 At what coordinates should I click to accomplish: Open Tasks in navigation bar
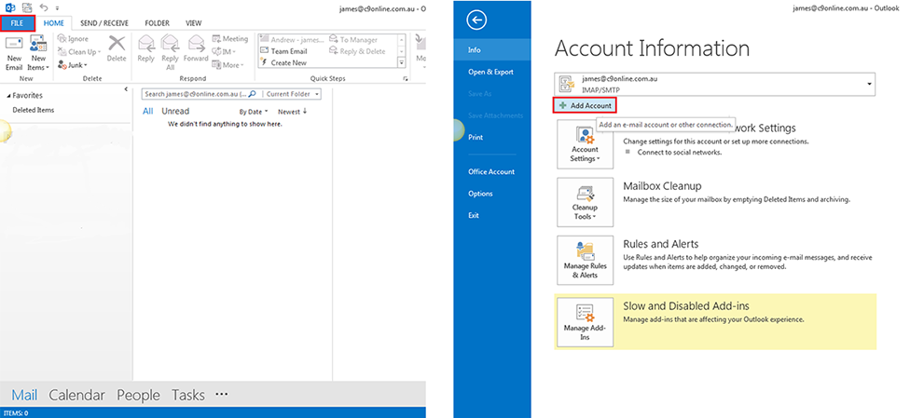(188, 395)
